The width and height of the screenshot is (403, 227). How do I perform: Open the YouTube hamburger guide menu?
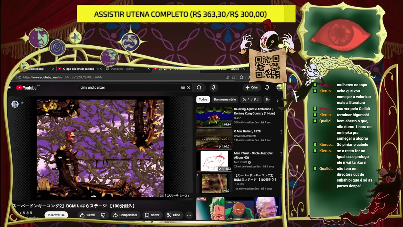click(x=9, y=88)
